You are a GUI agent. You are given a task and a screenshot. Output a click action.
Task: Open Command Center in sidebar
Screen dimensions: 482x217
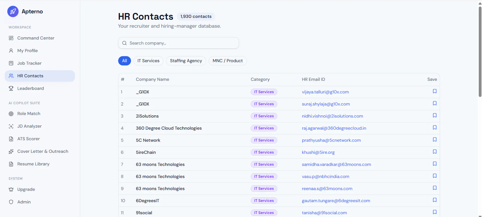[x=40, y=38]
